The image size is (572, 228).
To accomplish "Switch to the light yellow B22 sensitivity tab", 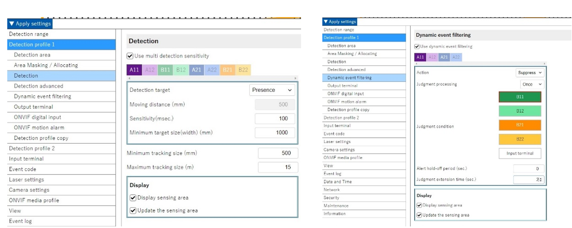I will pyautogui.click(x=243, y=70).
